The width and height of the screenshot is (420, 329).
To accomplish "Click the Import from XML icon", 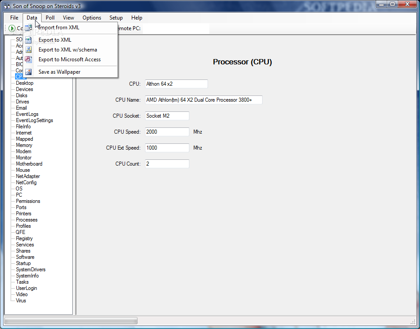I will [x=28, y=28].
